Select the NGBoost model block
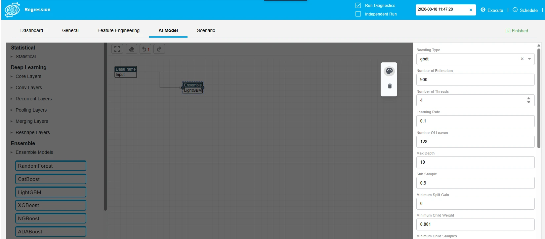This screenshot has width=545, height=239. tap(51, 218)
